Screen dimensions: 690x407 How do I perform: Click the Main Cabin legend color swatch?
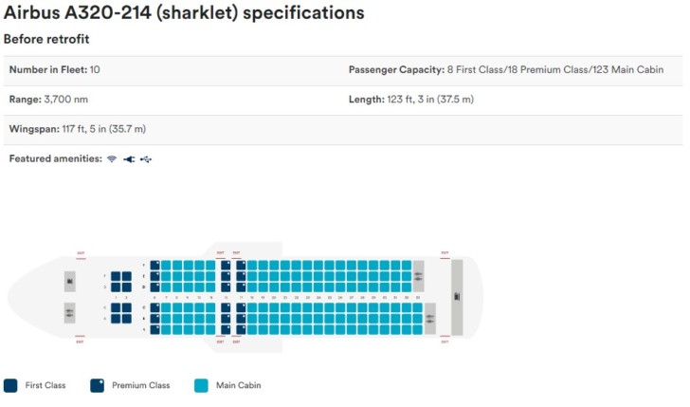tap(201, 385)
